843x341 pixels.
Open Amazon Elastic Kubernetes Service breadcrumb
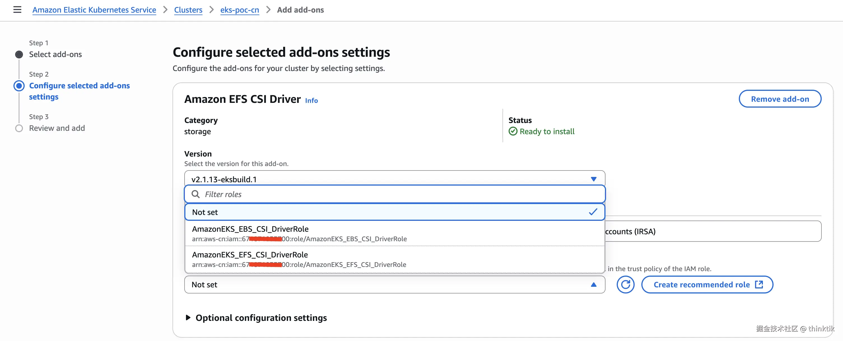click(x=94, y=10)
